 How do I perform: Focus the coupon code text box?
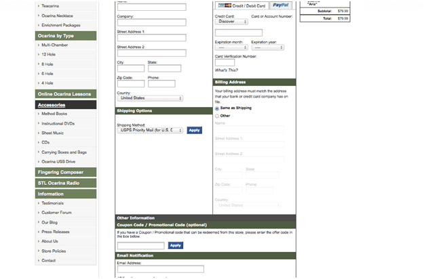click(x=140, y=245)
